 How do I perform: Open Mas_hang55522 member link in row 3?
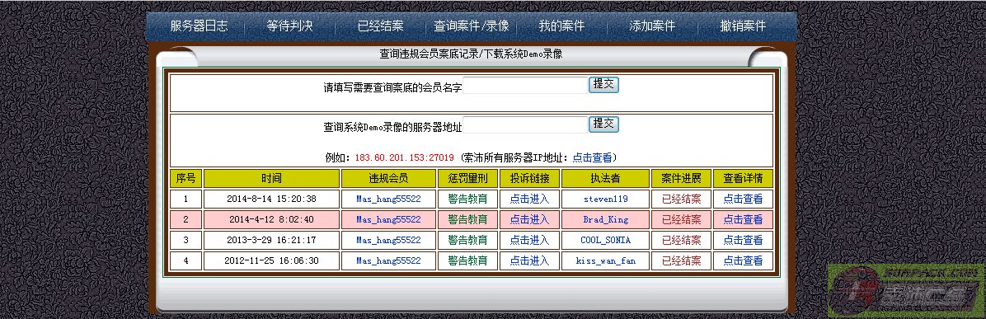point(388,241)
